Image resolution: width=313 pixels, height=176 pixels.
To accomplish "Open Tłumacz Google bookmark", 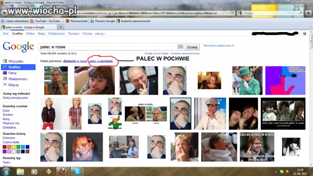I will (x=103, y=21).
